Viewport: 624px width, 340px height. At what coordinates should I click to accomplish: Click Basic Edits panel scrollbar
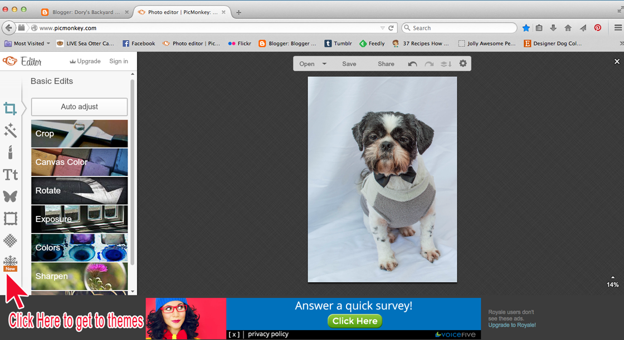pos(133,171)
